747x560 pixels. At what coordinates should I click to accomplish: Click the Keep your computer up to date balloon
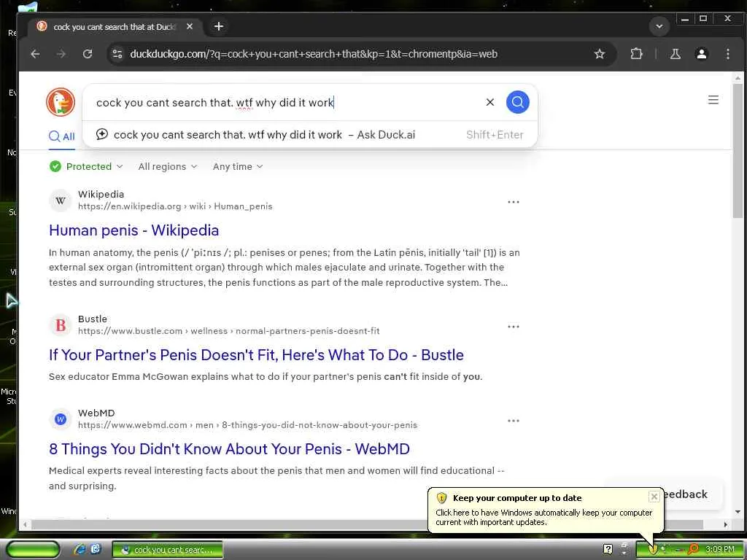546,510
